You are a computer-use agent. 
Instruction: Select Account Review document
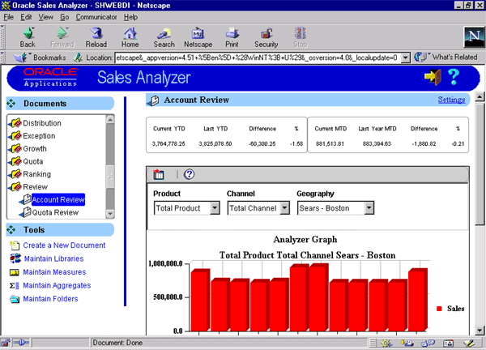[58, 199]
